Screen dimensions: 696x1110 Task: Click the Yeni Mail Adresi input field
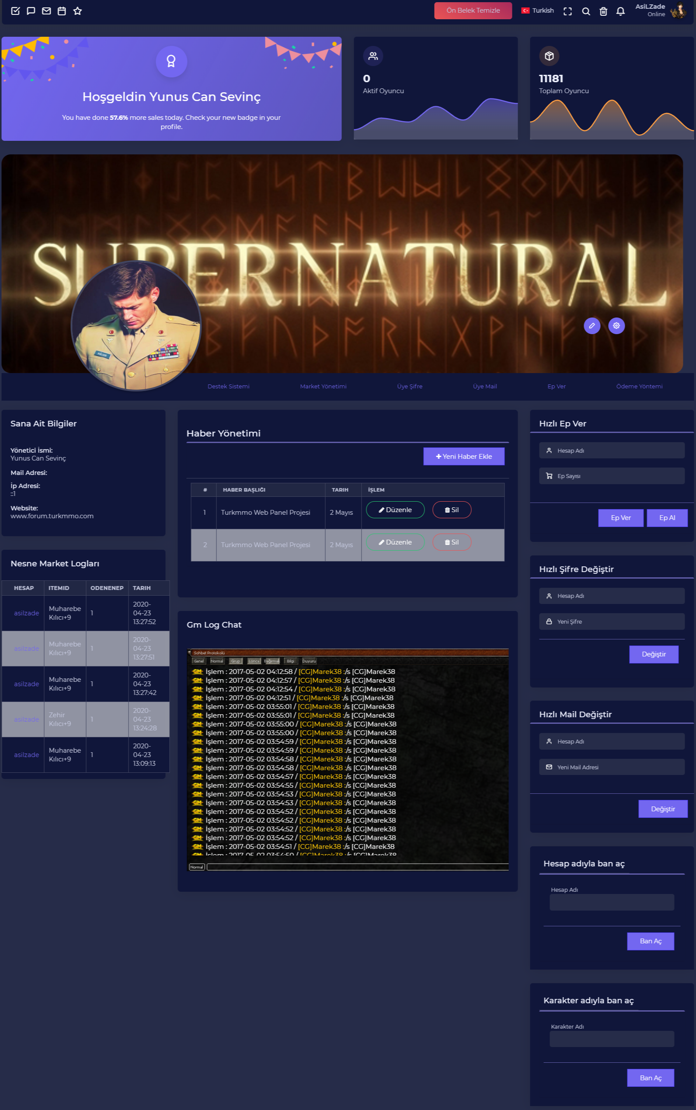pyautogui.click(x=612, y=767)
